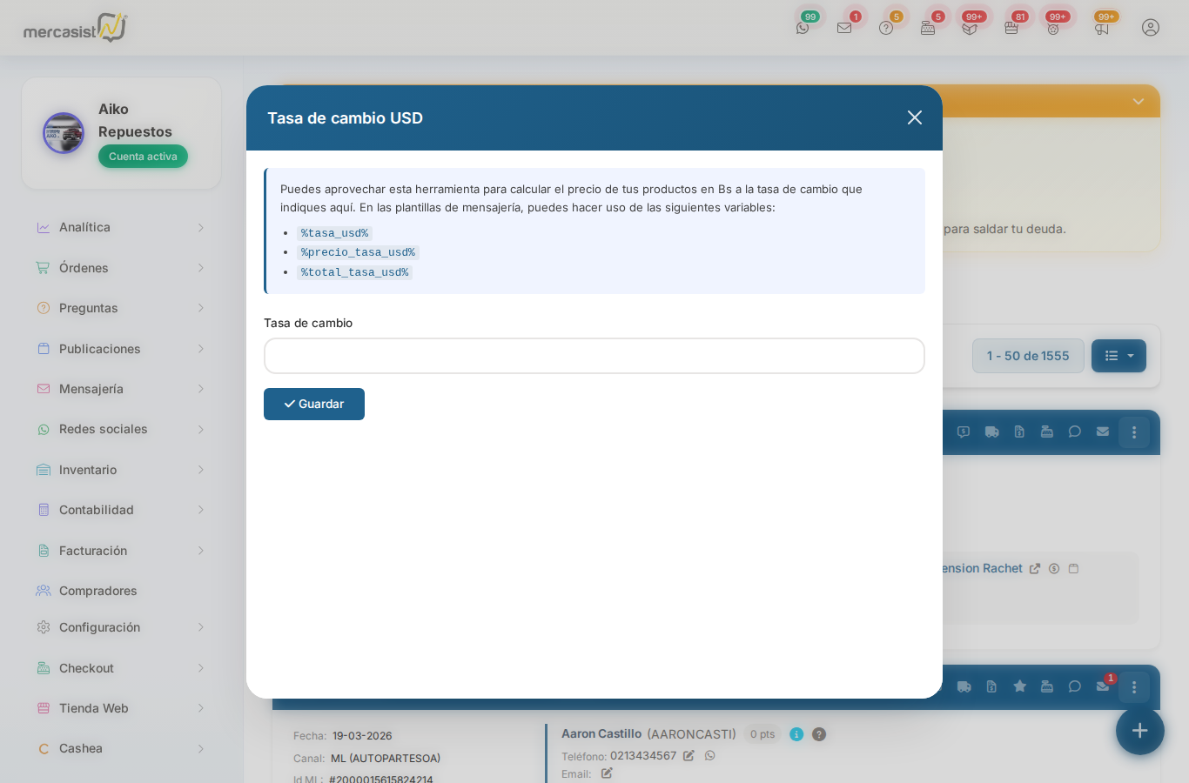Image resolution: width=1189 pixels, height=783 pixels.
Task: Close the Tasa de cambio USD dialog
Action: point(914,117)
